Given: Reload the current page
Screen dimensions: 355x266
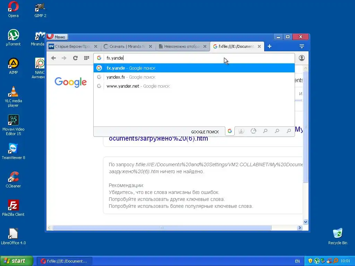Looking at the screenshot, I should point(75,58).
